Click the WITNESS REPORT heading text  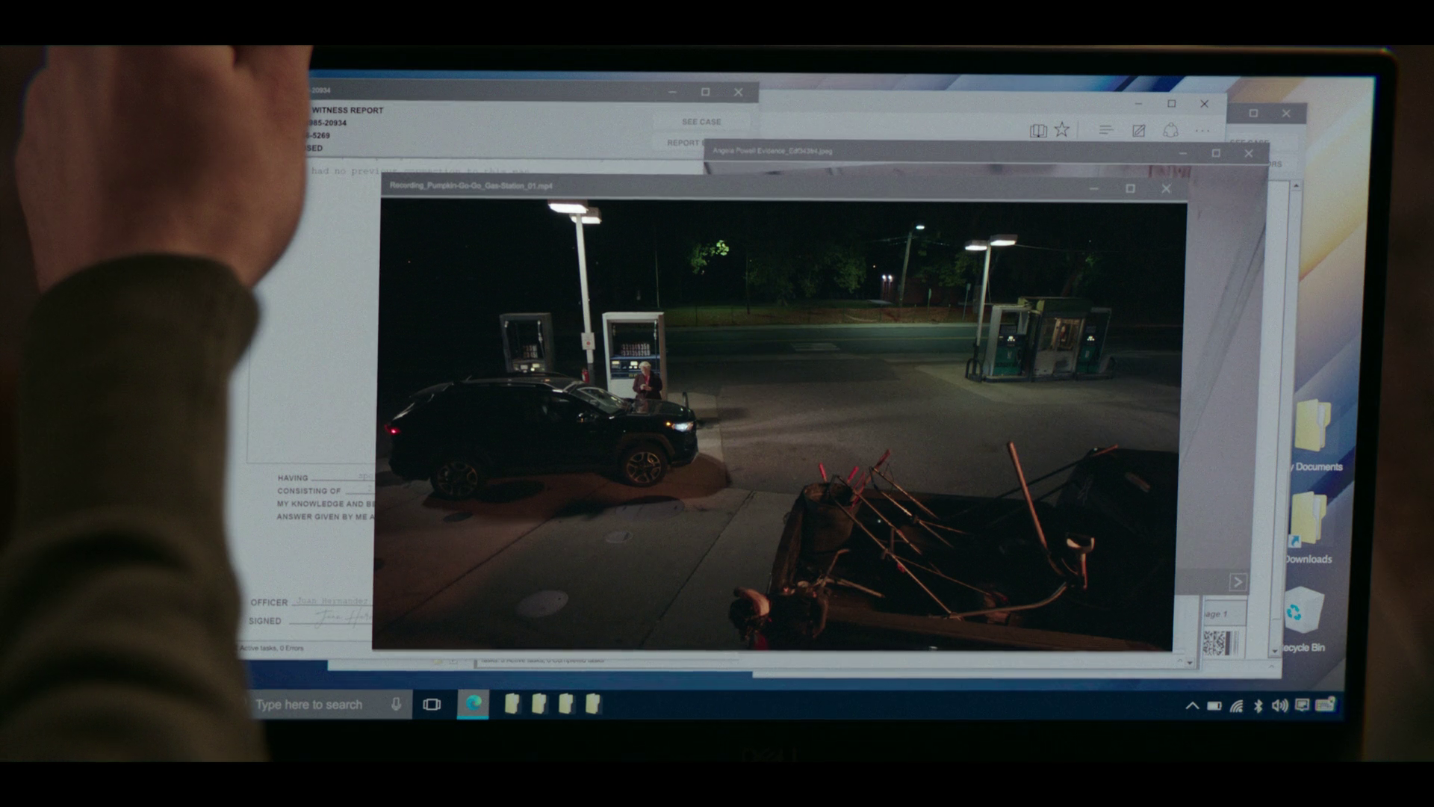point(347,110)
